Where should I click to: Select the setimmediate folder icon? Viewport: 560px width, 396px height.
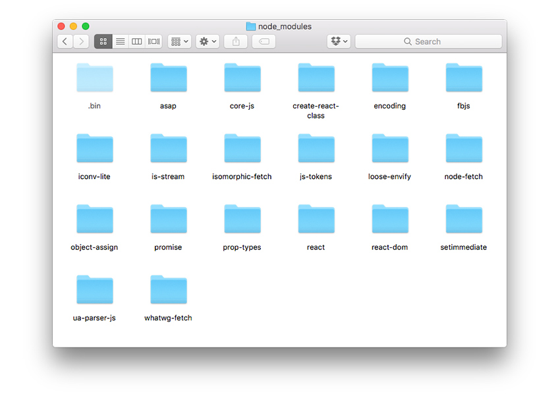pos(464,219)
